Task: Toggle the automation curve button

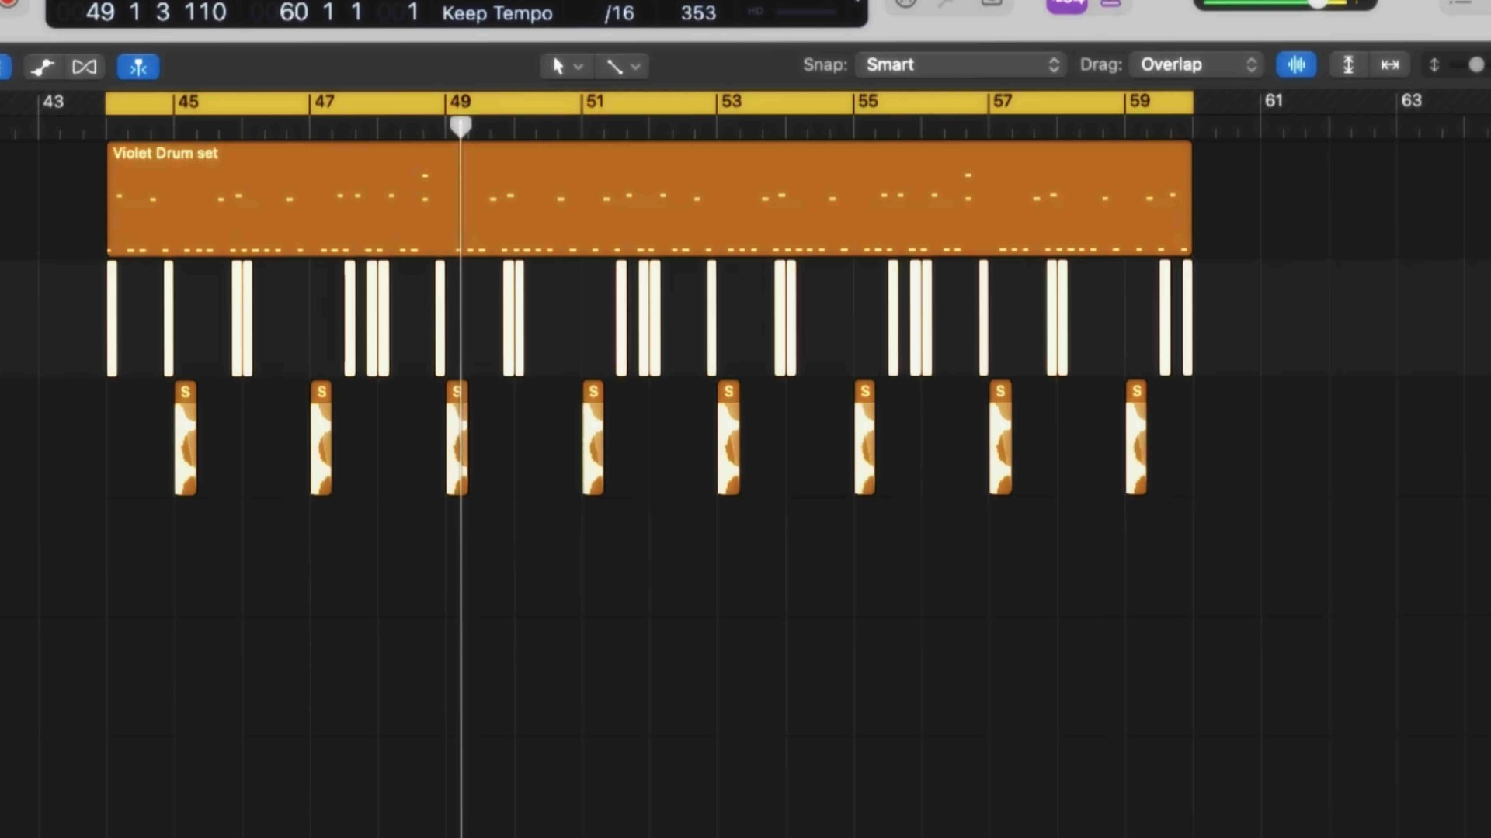Action: point(42,67)
